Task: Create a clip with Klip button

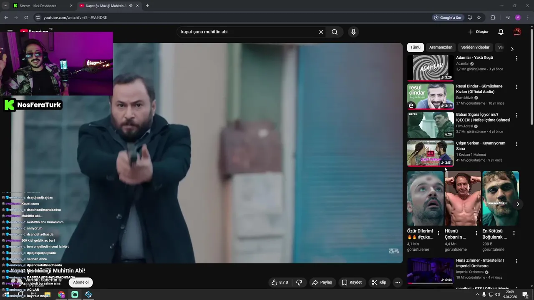Action: [x=379, y=282]
